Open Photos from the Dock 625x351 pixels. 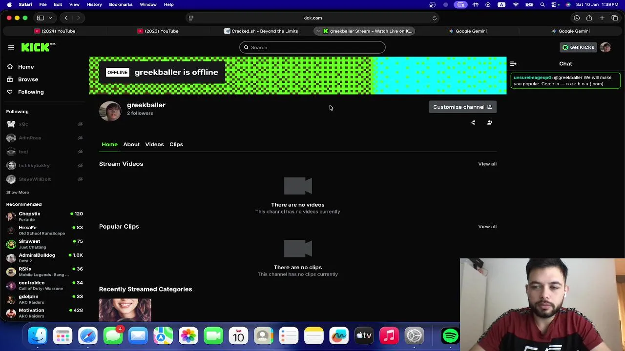click(x=188, y=335)
